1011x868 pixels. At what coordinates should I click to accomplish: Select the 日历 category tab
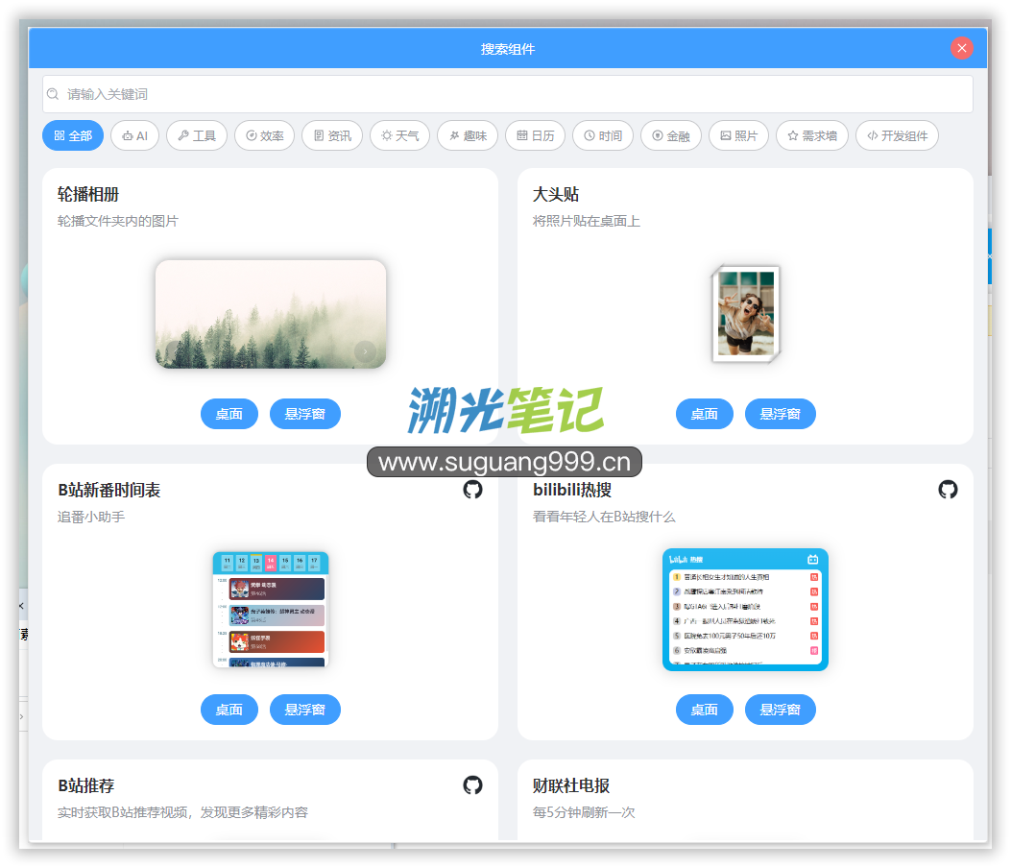535,135
